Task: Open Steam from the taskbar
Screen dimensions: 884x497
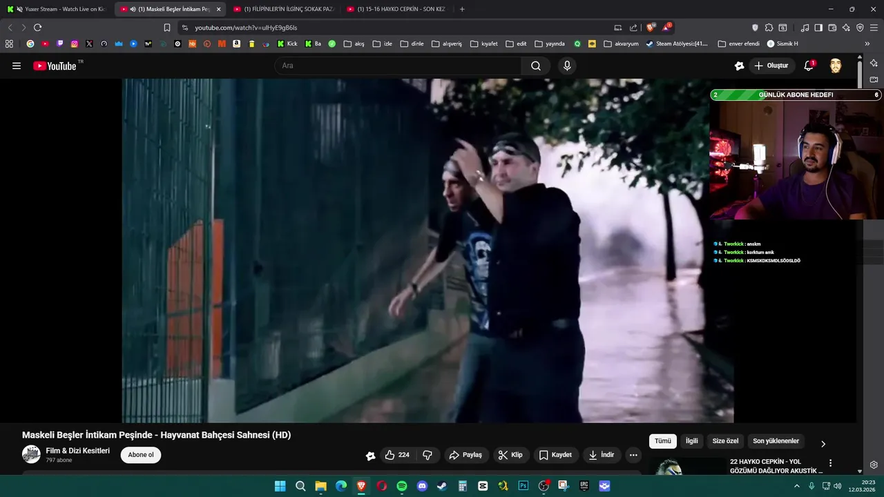Action: [442, 486]
